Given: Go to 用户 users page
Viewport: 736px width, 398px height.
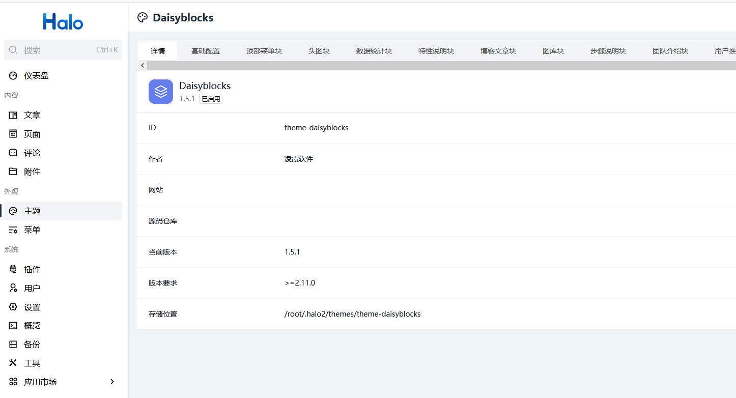Looking at the screenshot, I should pos(63,289).
